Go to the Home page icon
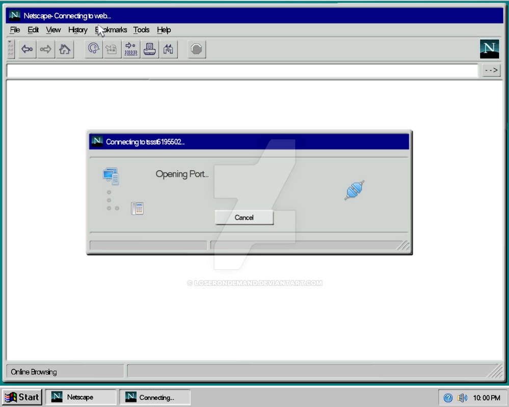 click(x=65, y=49)
